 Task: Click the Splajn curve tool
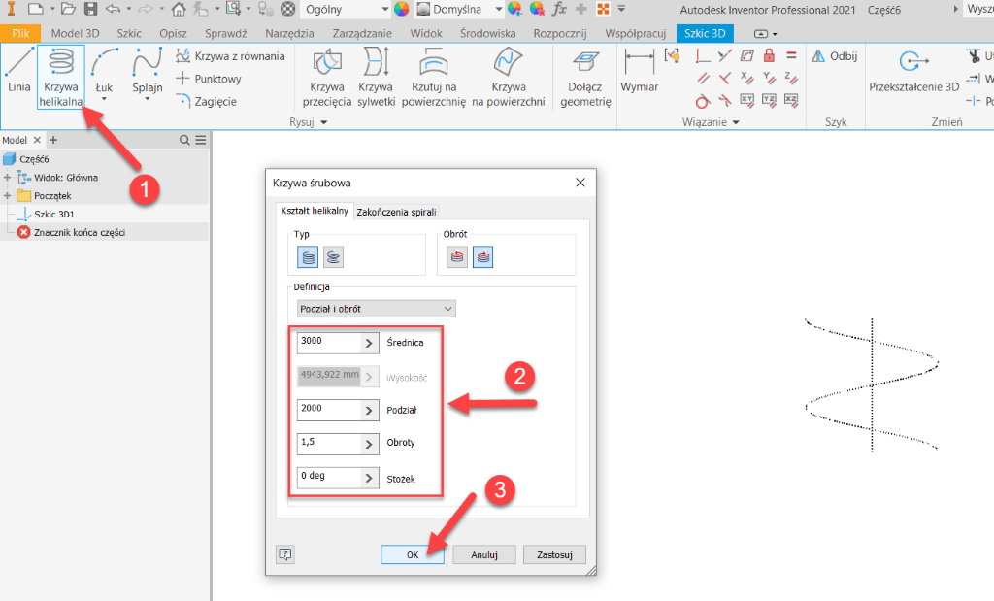[x=147, y=77]
